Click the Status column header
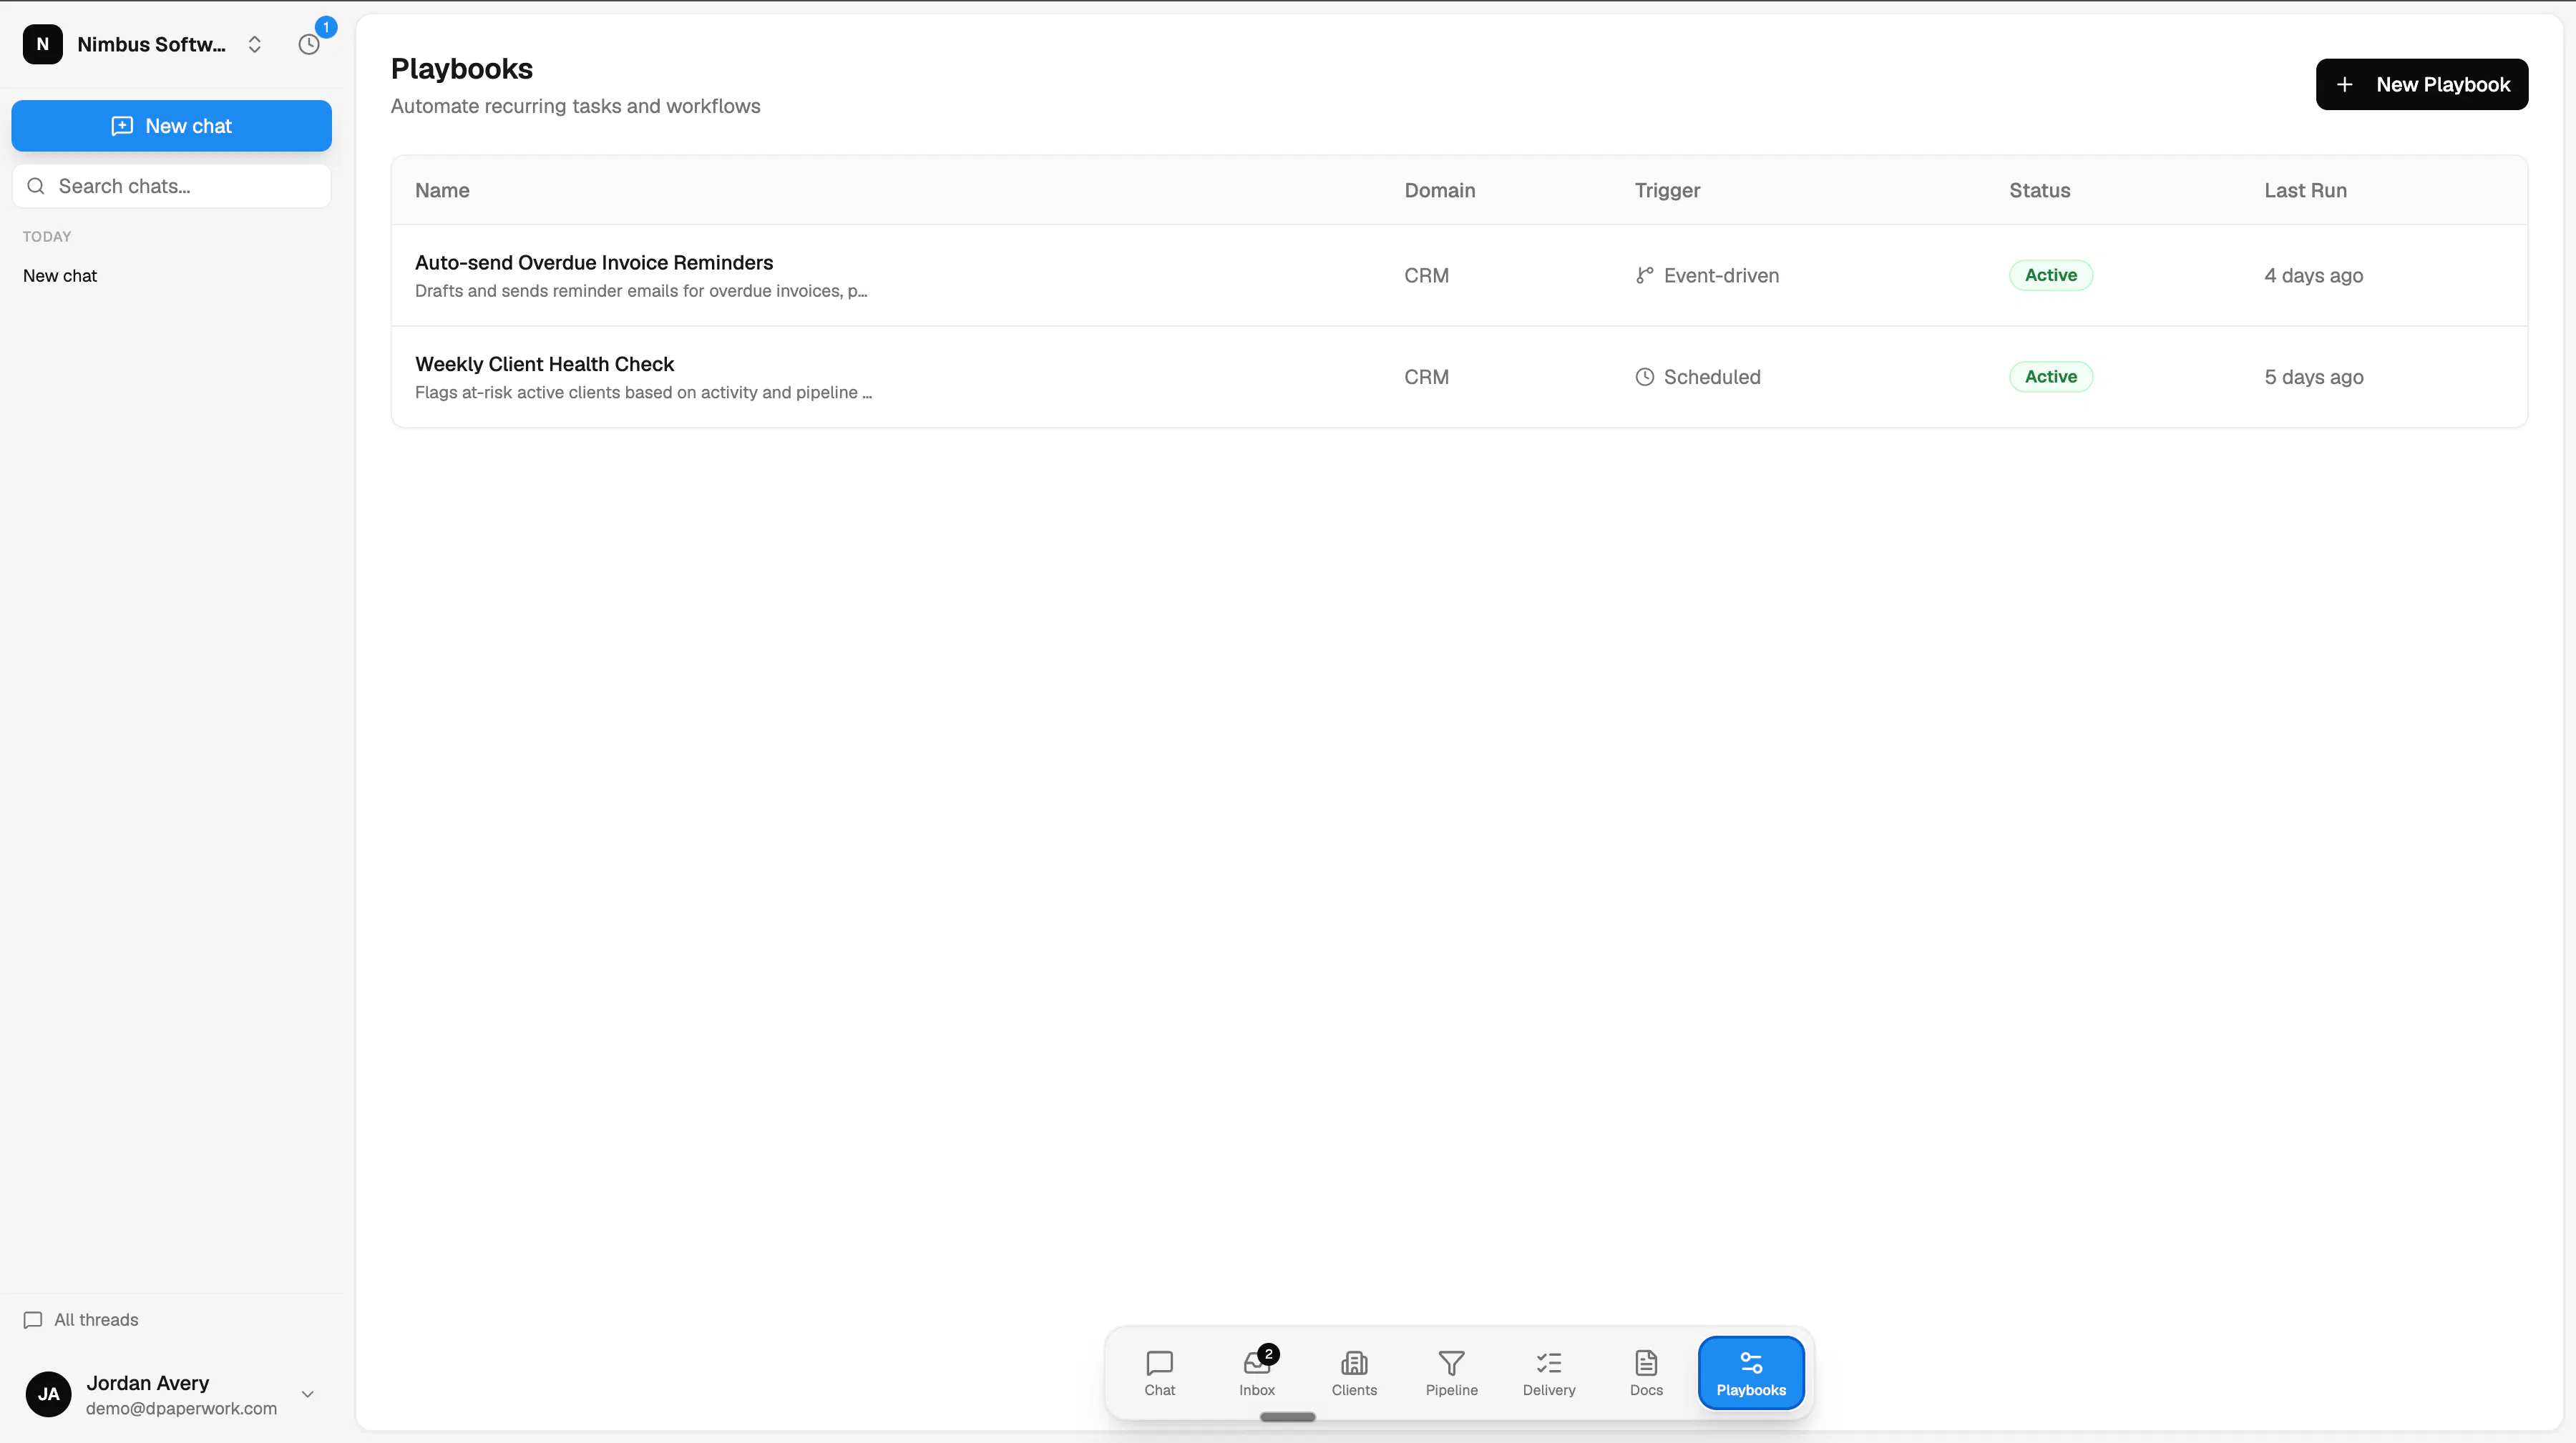 [x=2039, y=190]
